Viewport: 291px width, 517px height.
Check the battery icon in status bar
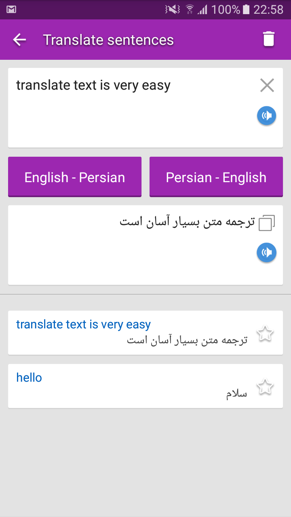point(246,9)
